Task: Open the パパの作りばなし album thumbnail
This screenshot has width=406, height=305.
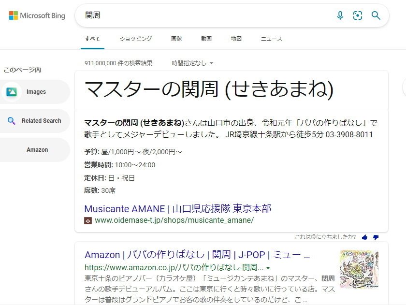Action: click(x=359, y=269)
